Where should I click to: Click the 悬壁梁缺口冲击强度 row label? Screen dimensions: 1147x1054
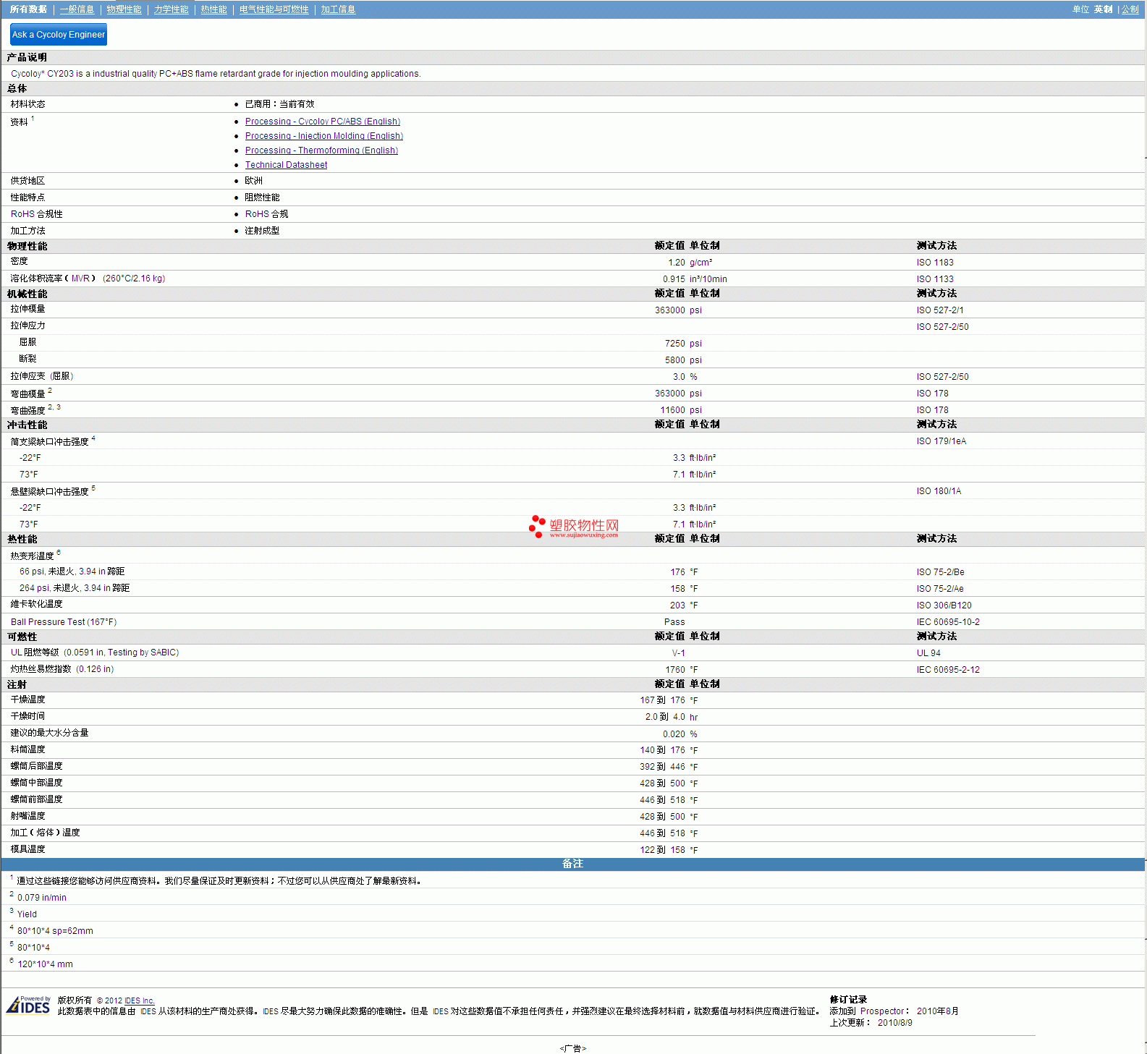point(49,492)
